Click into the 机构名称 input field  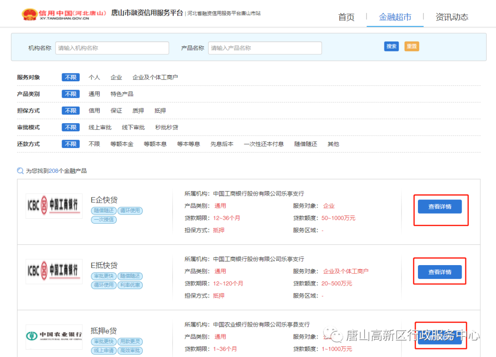click(112, 48)
